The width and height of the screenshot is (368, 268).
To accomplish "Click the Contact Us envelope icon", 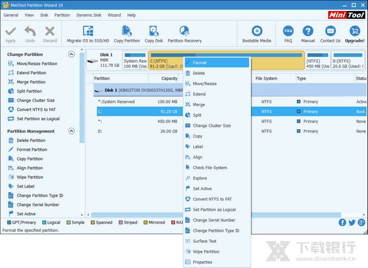I will (x=330, y=31).
